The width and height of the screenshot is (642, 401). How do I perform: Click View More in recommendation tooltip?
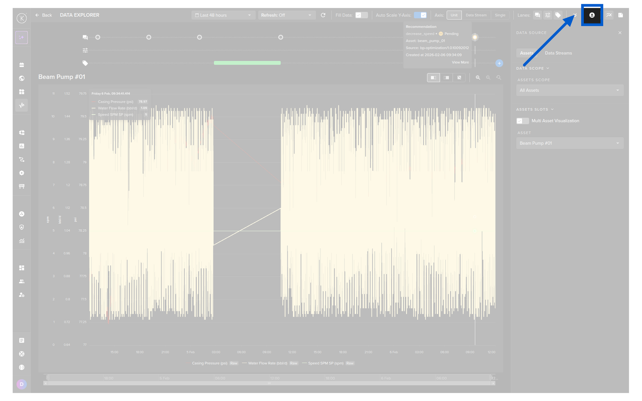pos(460,62)
